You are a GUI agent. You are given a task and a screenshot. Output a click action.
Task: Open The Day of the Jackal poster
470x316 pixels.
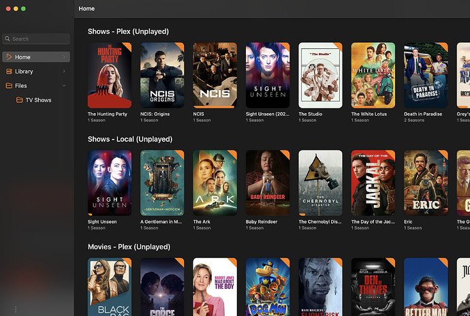[373, 183]
